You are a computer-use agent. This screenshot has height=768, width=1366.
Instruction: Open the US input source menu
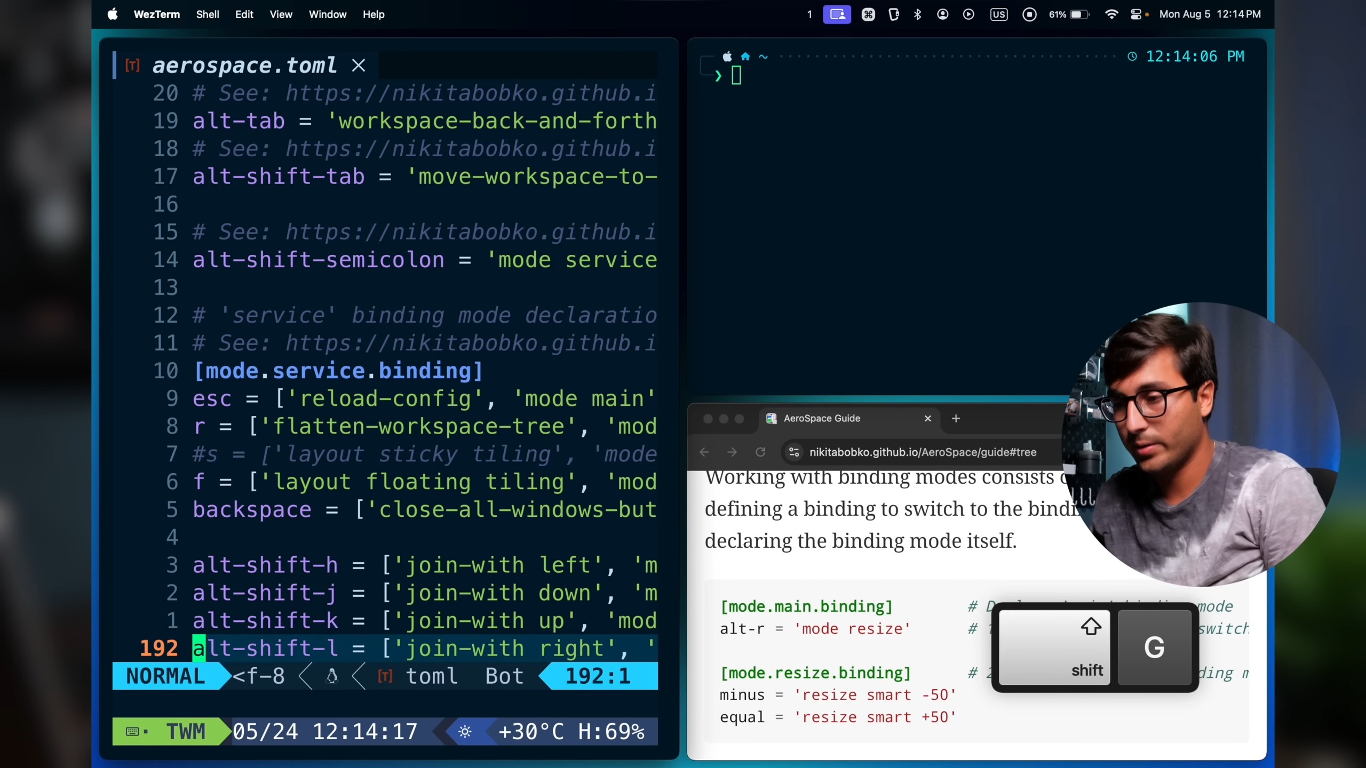tap(998, 14)
